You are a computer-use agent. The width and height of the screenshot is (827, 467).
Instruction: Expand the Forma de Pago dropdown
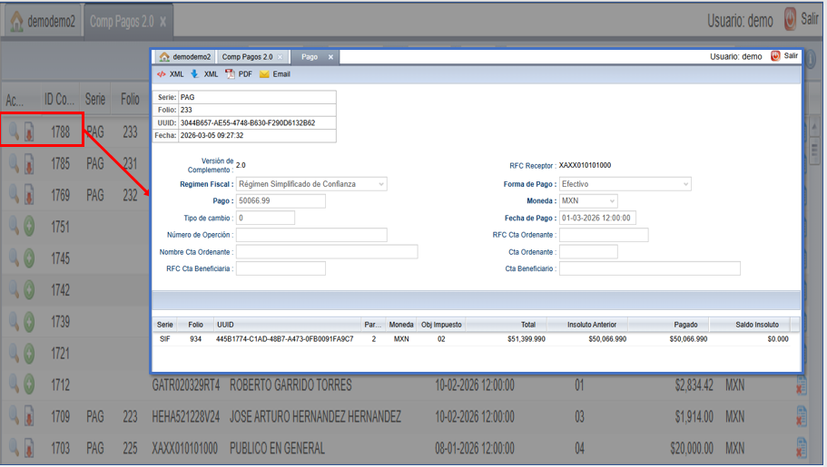[x=625, y=184]
